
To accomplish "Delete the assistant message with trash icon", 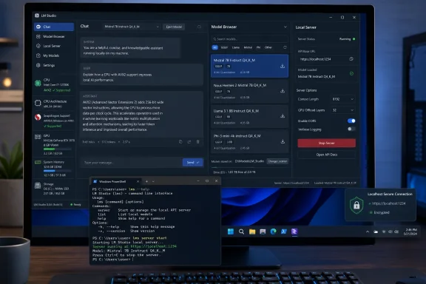I will pyautogui.click(x=197, y=142).
